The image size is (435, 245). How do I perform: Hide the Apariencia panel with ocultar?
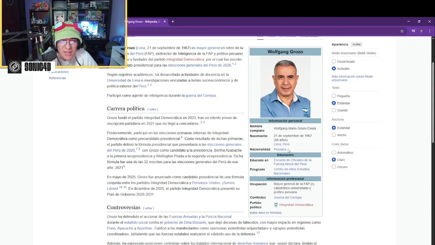click(x=356, y=44)
